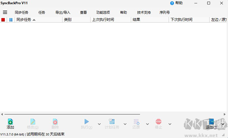228x138 pixels.
Task: Sort by the 类别 column header
Action: pos(76,20)
